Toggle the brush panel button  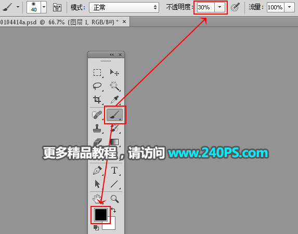(x=57, y=8)
